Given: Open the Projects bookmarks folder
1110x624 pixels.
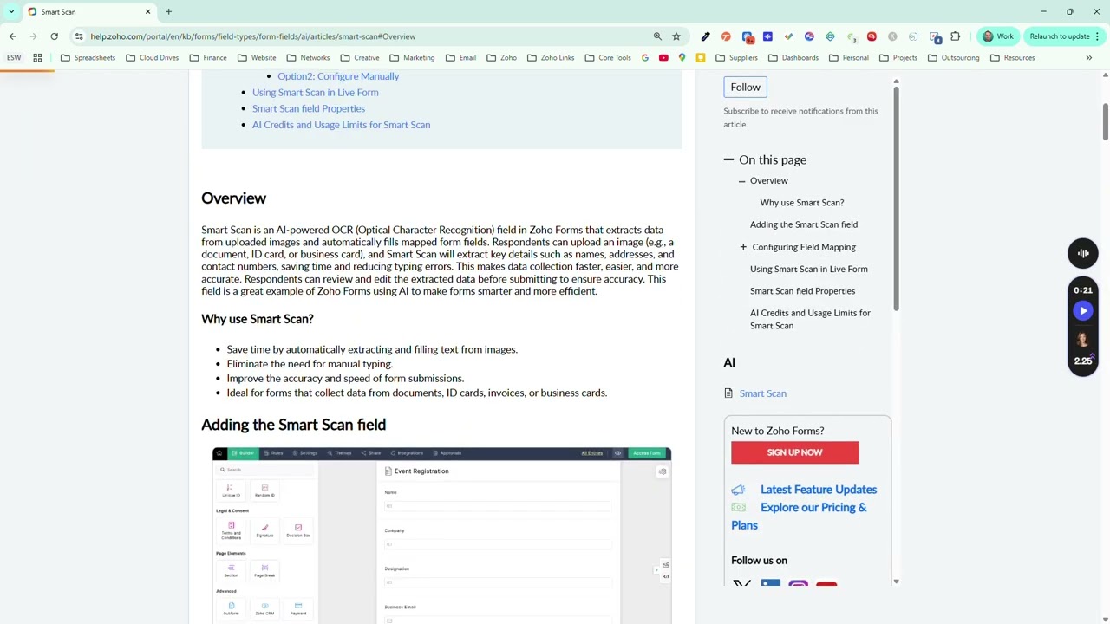Looking at the screenshot, I should coord(898,58).
